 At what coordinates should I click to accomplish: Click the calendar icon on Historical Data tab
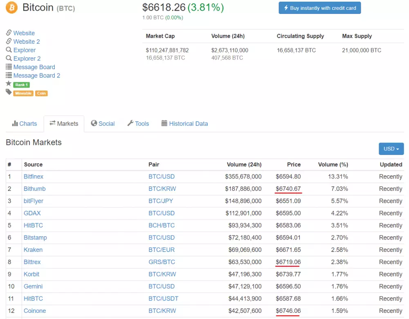pyautogui.click(x=164, y=123)
